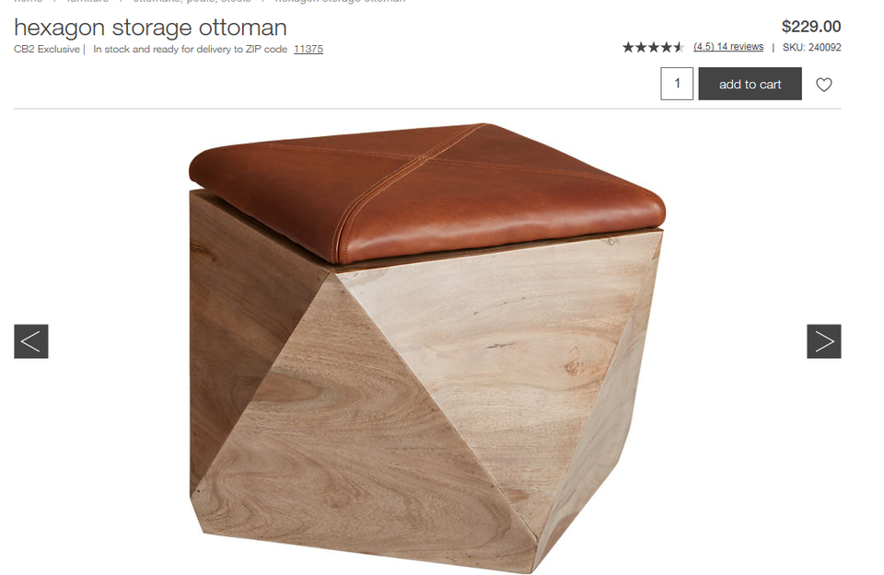Go to home breadcrumb

tap(29, 1)
